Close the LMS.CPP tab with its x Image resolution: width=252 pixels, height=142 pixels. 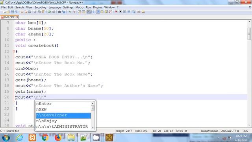[17, 17]
